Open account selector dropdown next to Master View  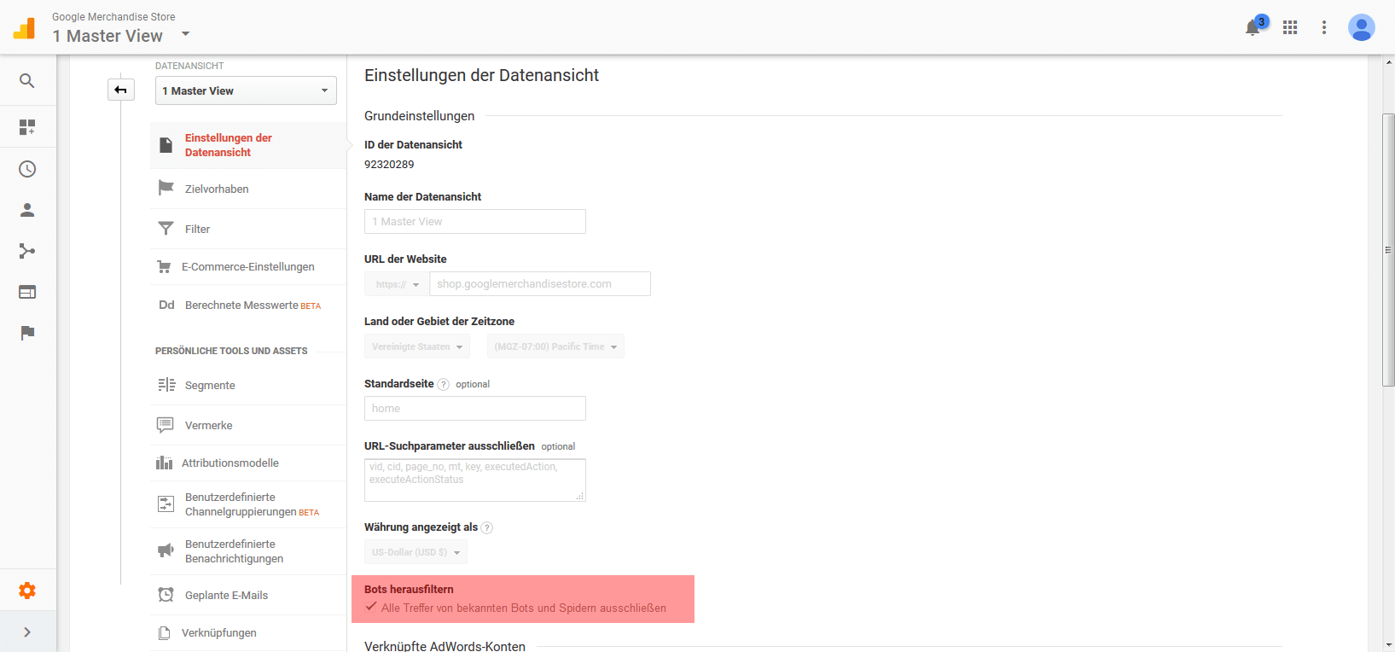point(185,34)
